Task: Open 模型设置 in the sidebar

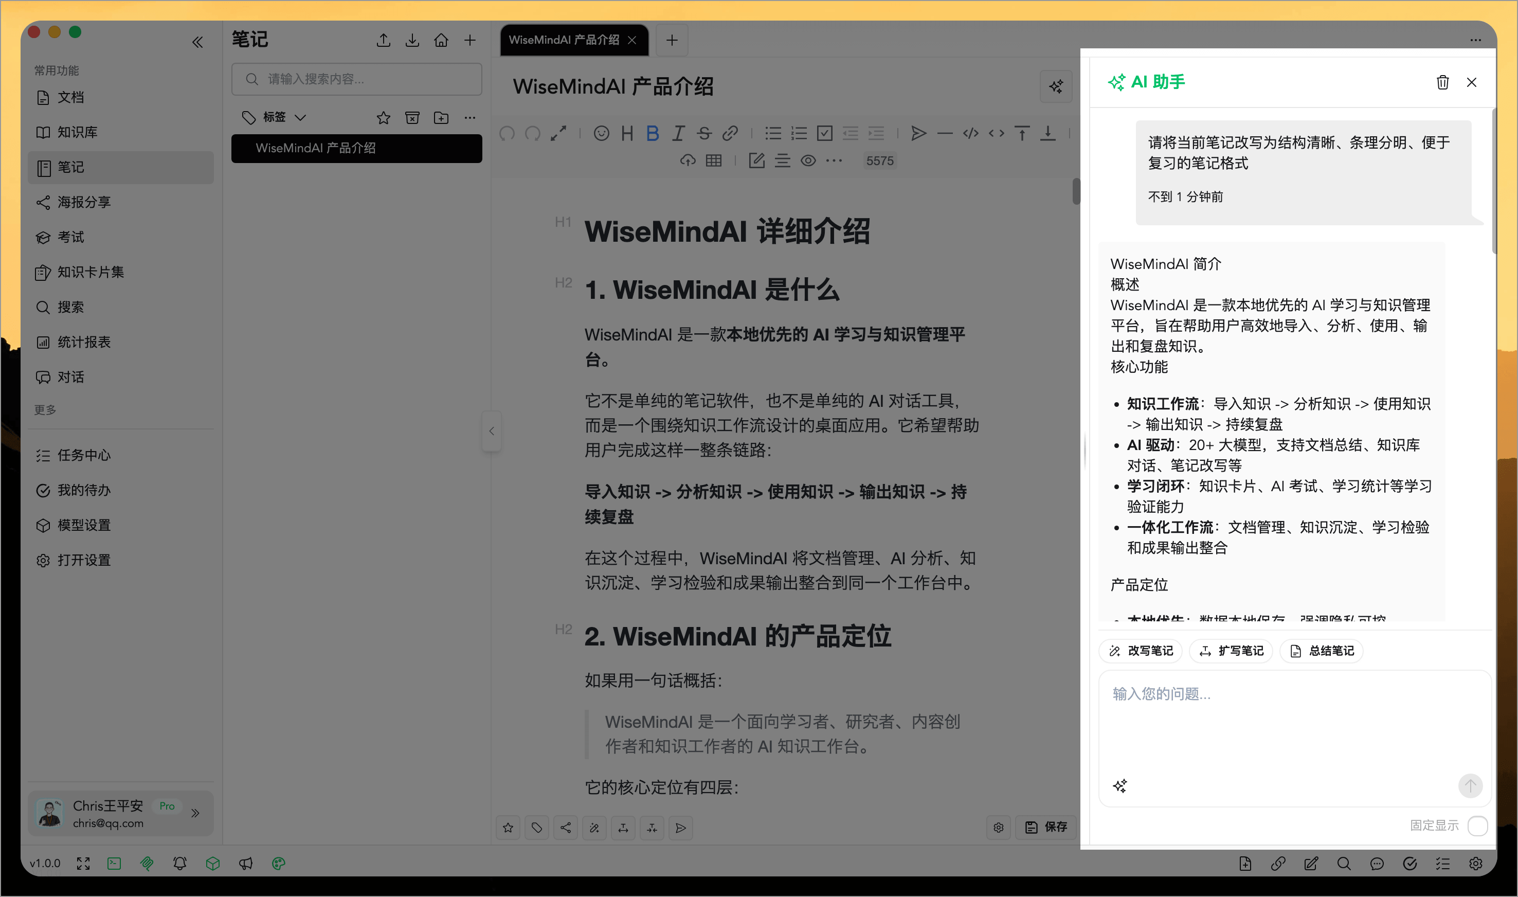Action: tap(83, 525)
